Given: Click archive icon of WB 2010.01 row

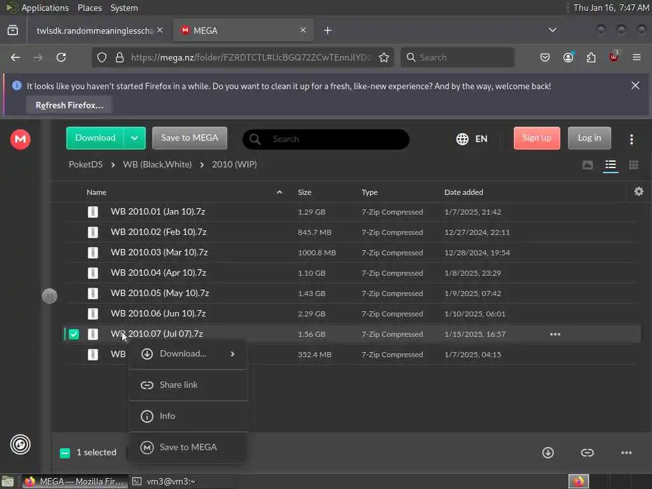Looking at the screenshot, I should tap(93, 211).
